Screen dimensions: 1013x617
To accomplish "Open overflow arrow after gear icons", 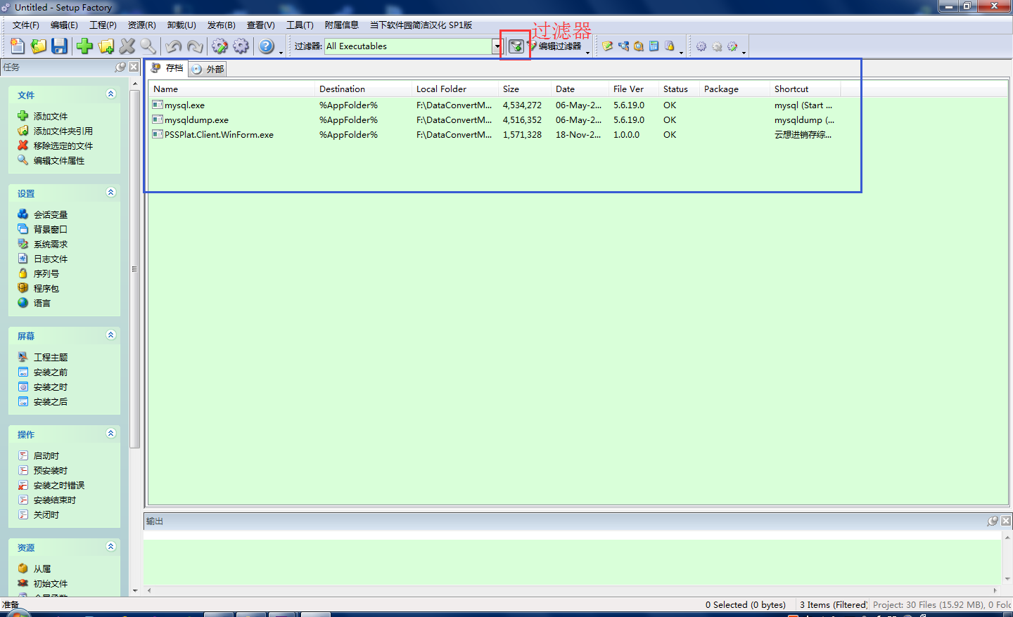I will click(x=744, y=52).
